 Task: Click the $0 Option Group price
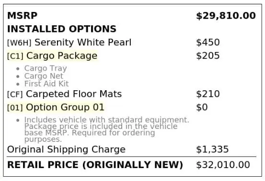click(x=202, y=107)
